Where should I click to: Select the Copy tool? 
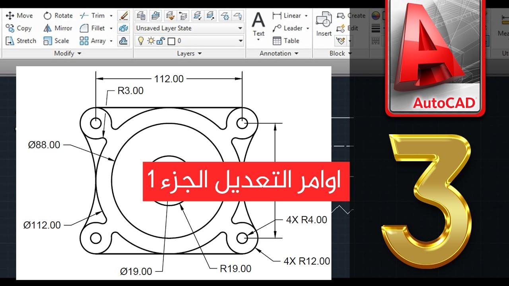coord(19,28)
